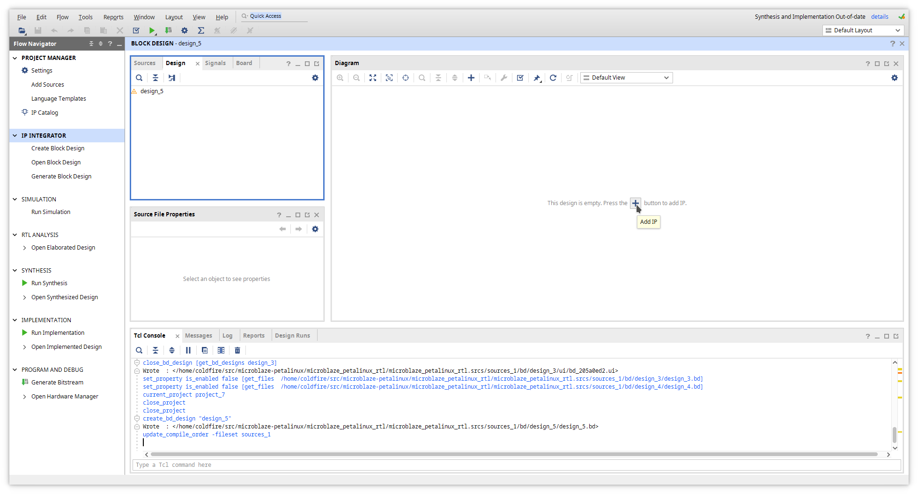Image resolution: width=918 pixels, height=494 pixels.
Task: Collapse the create_bd_design console entry
Action: point(137,419)
